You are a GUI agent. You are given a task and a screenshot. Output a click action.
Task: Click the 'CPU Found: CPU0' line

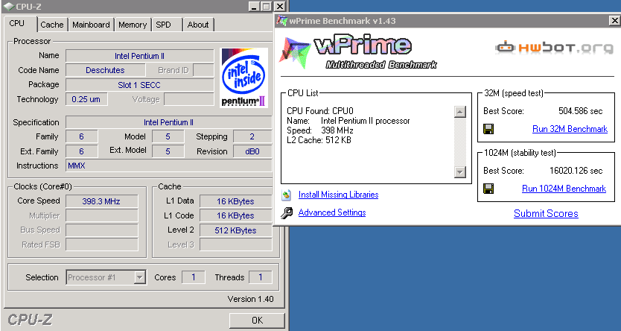tap(320, 111)
